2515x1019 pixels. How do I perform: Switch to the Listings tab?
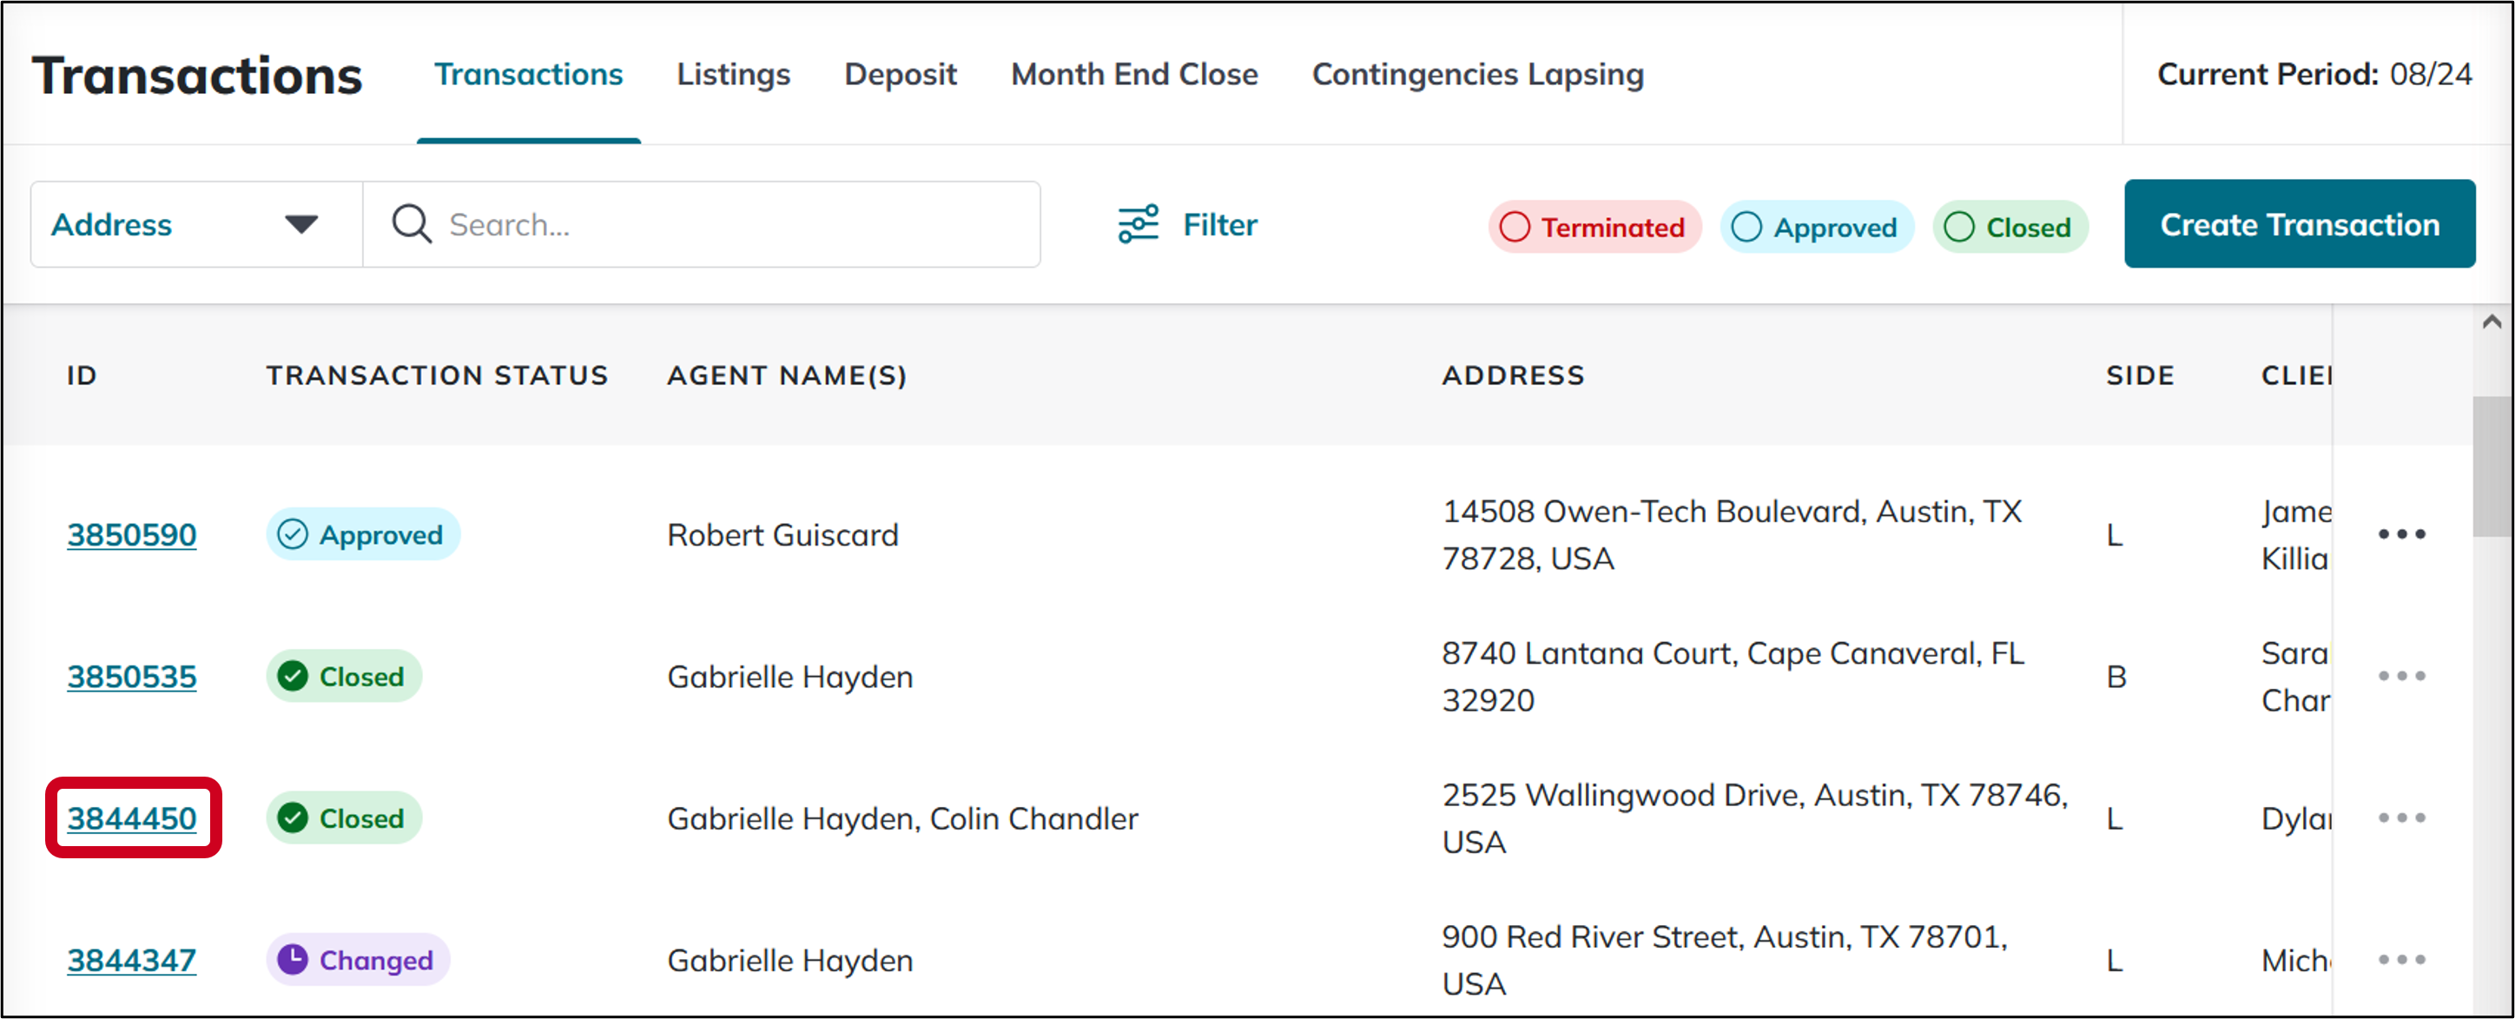click(733, 73)
